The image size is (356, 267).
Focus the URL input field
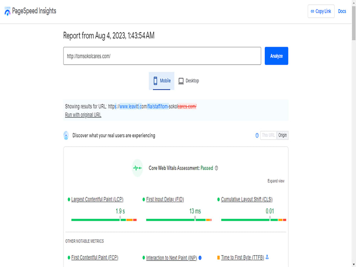click(x=162, y=56)
